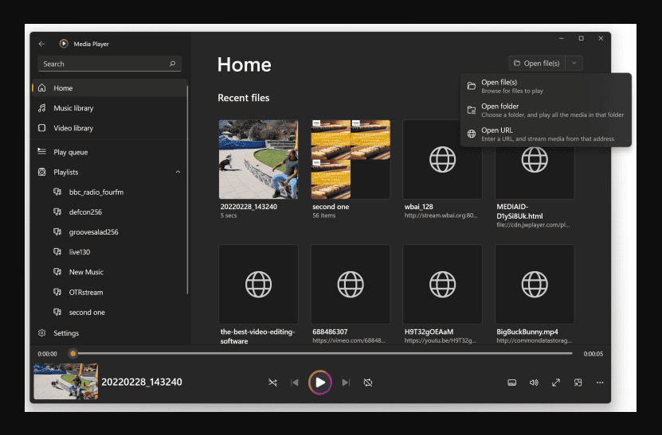The width and height of the screenshot is (662, 435).
Task: Maximize the Media Player window
Action: point(581,38)
